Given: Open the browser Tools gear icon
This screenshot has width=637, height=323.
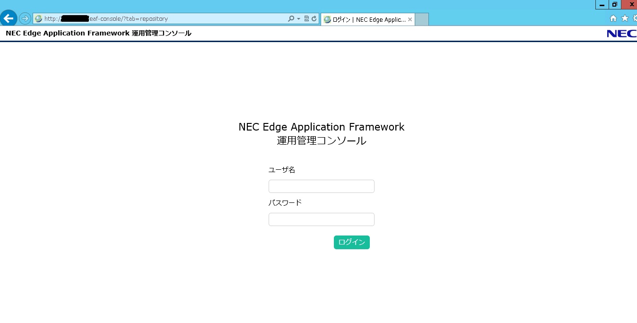Looking at the screenshot, I should point(634,18).
